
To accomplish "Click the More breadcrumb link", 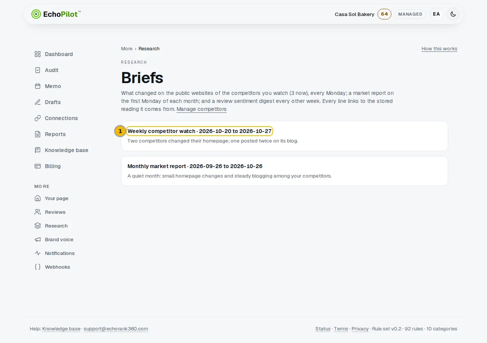I will pos(127,49).
